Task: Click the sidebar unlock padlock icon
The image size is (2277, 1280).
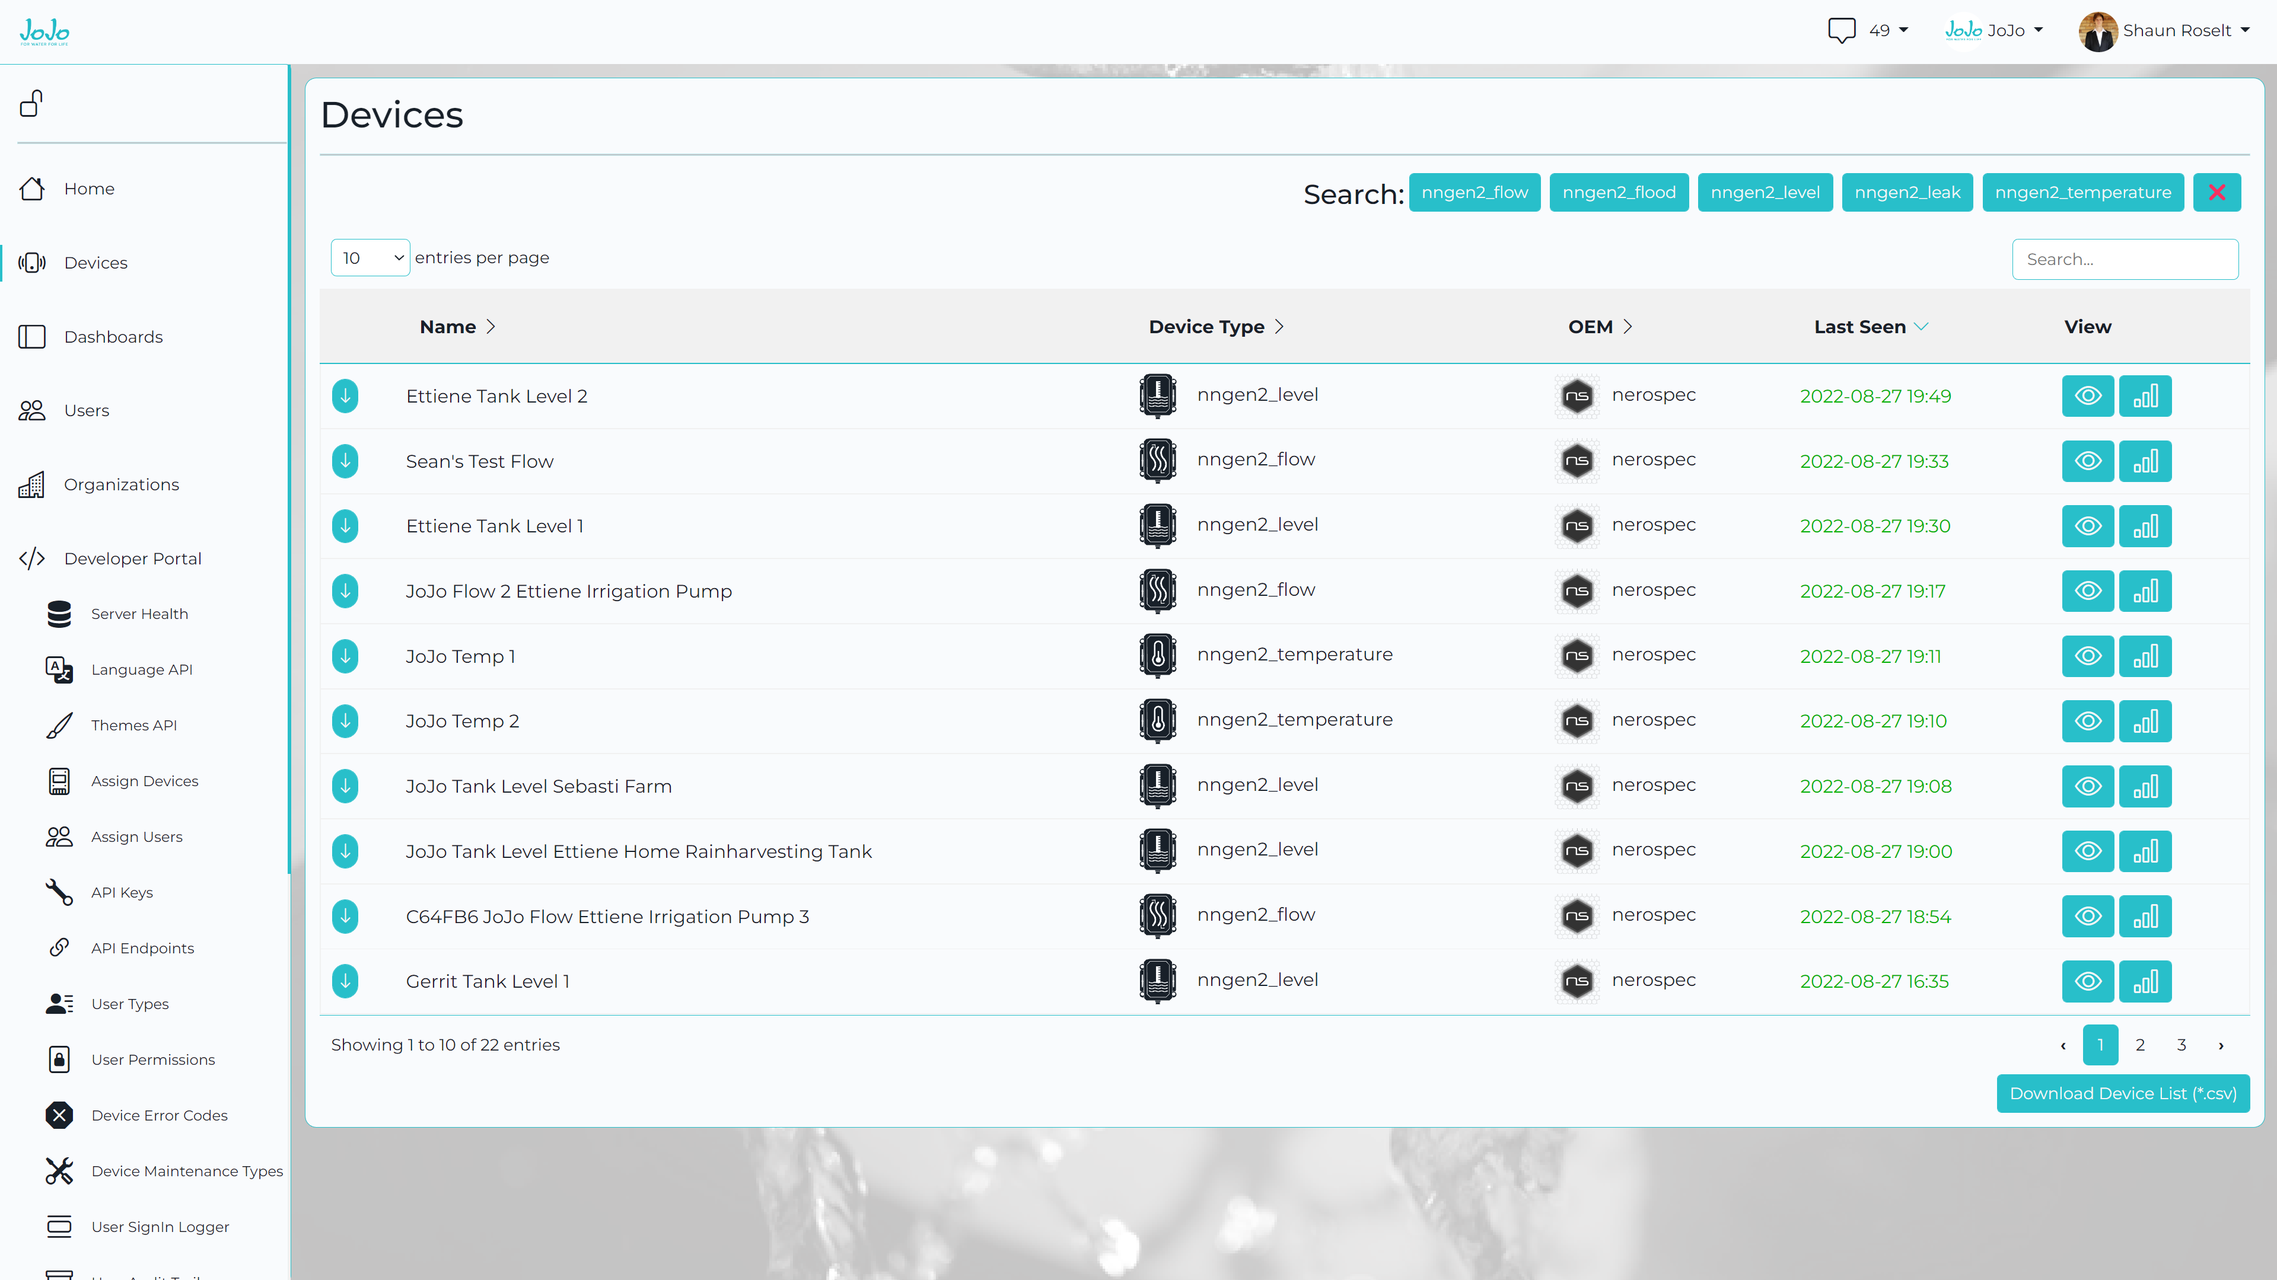Action: [32, 103]
